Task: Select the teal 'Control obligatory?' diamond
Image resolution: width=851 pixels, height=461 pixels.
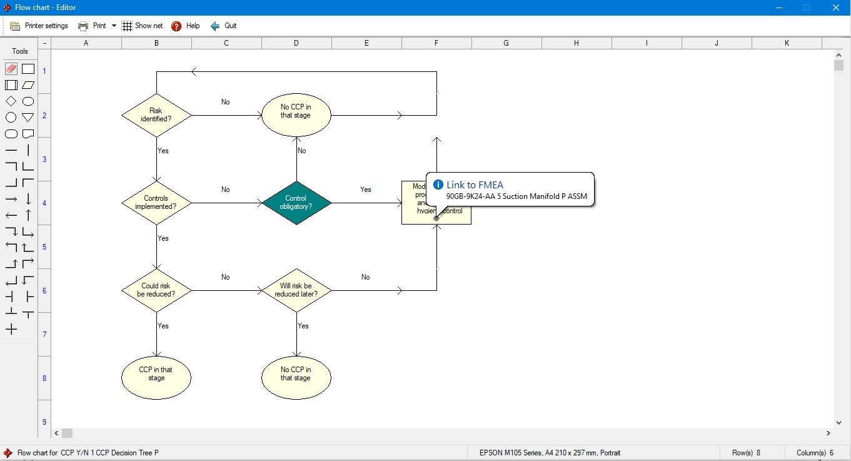Action: point(296,203)
